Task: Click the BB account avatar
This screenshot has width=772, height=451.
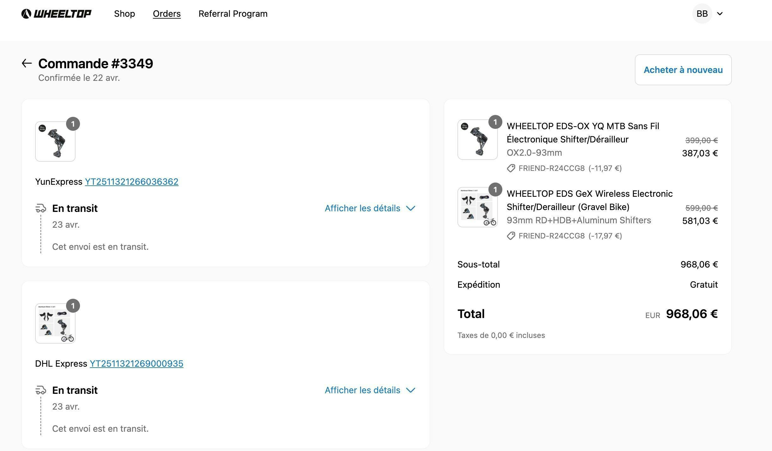Action: pyautogui.click(x=702, y=14)
